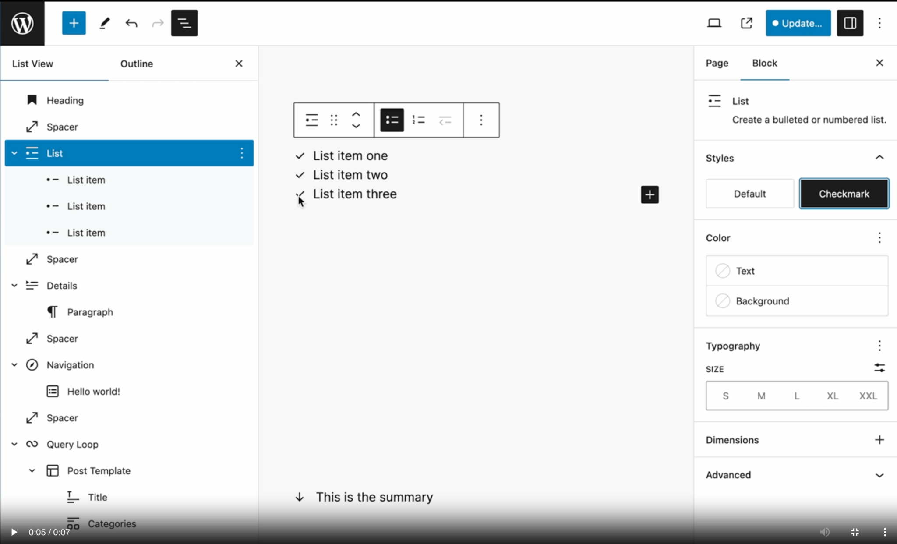Open the View preview icon in the top bar
Image resolution: width=897 pixels, height=544 pixels.
[746, 23]
